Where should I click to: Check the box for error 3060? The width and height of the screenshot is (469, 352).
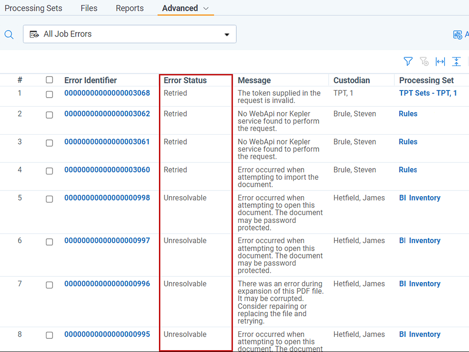49,171
